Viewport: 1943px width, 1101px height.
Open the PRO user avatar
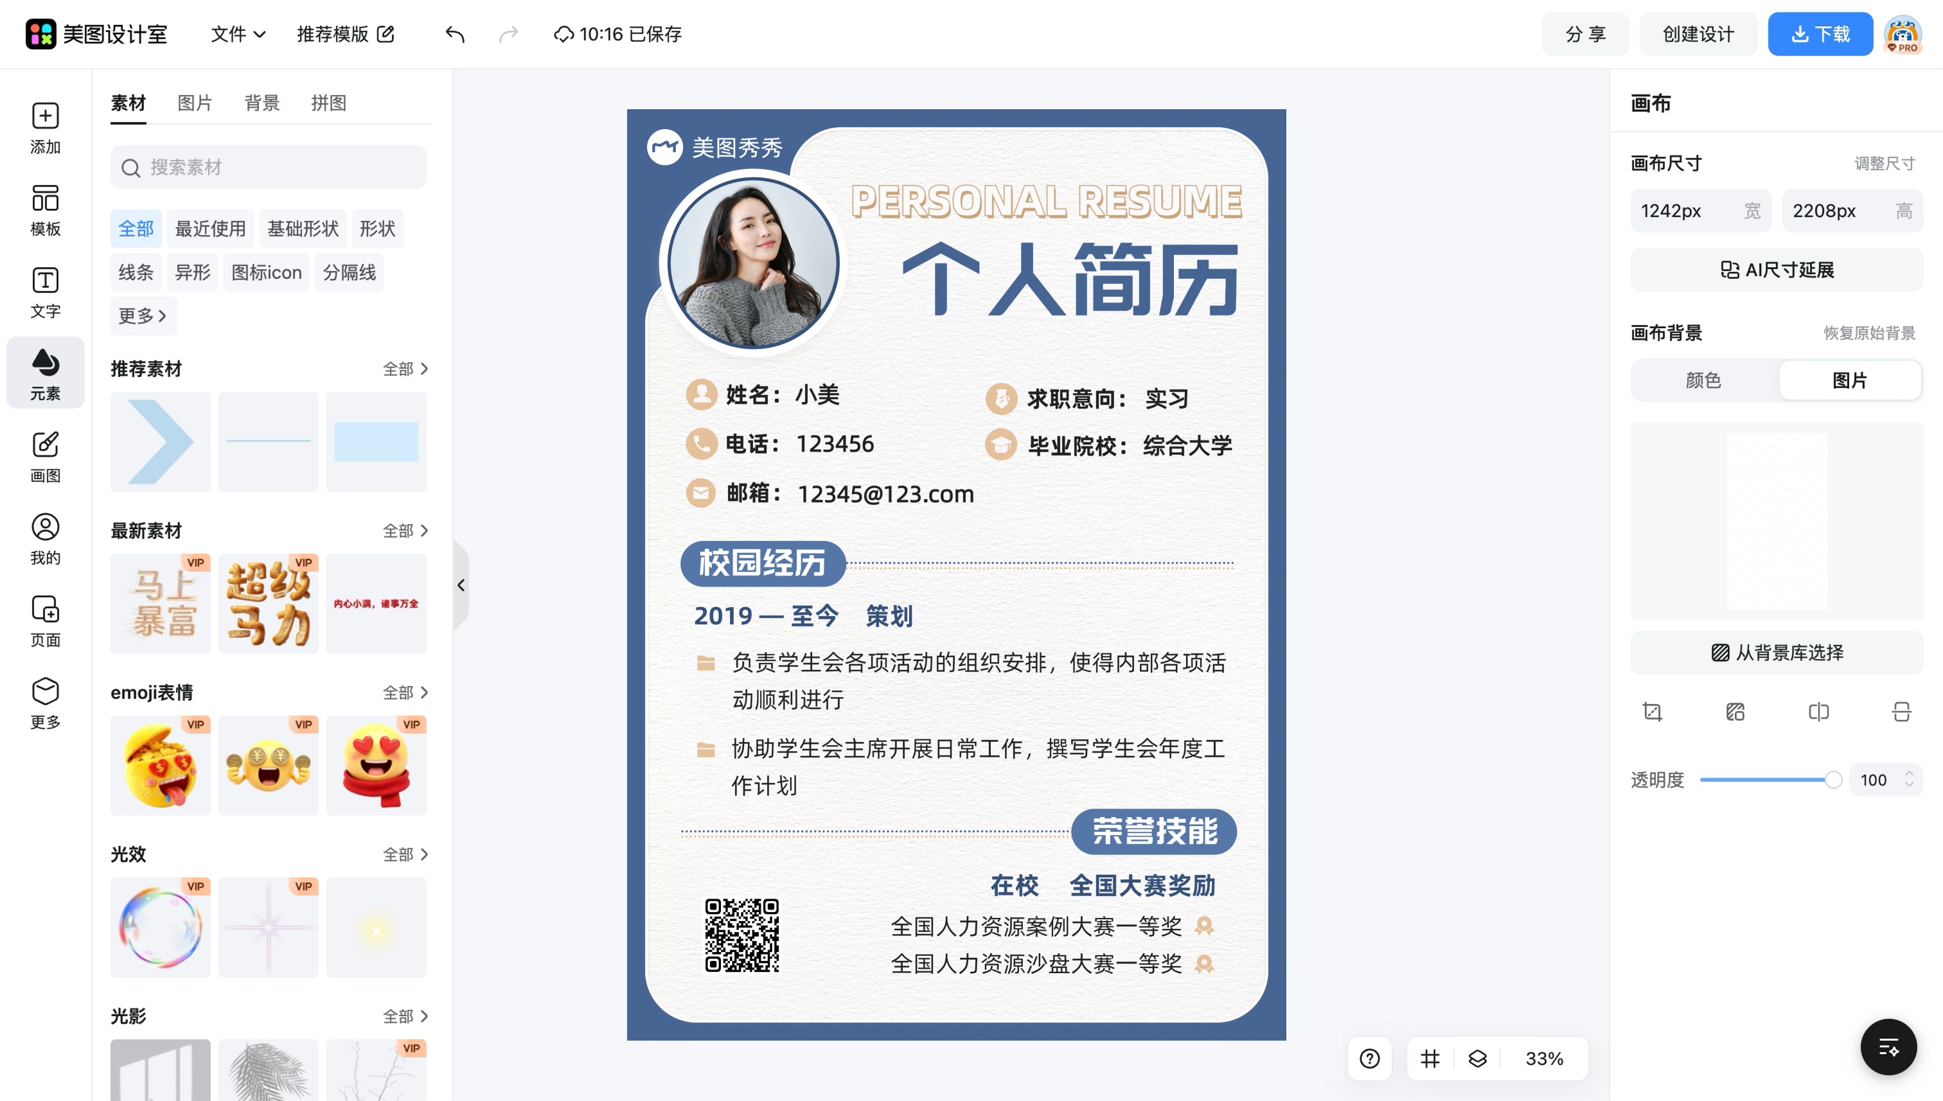[1902, 35]
